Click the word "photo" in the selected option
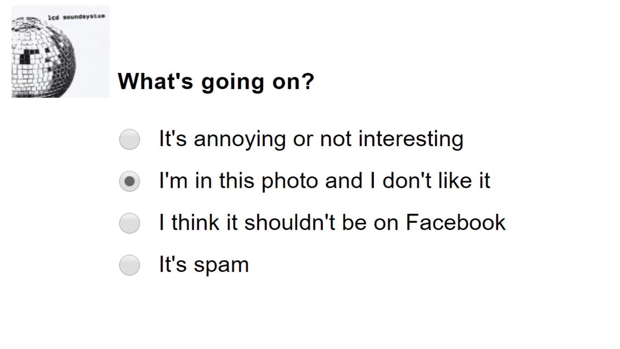Viewport: 620px width, 349px height. click(289, 181)
